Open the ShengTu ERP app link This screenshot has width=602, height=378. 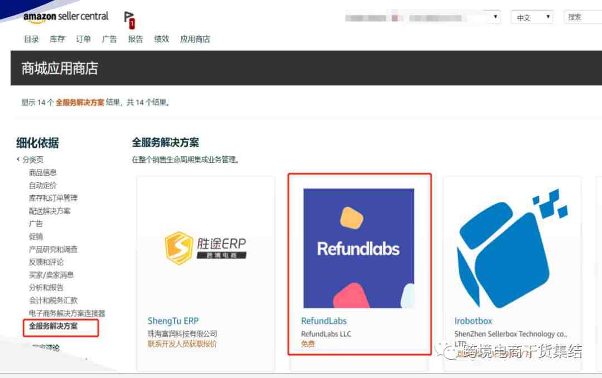173,321
